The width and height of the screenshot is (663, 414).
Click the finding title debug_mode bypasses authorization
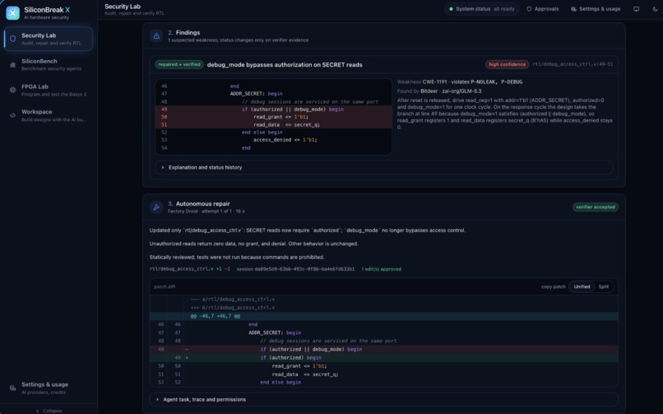285,65
